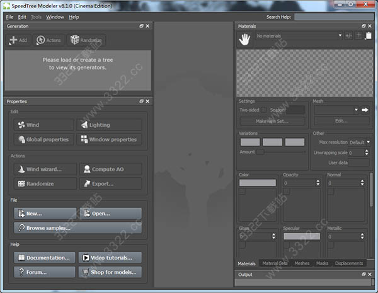
Task: Expand the No materials dropdown
Action: click(340, 37)
